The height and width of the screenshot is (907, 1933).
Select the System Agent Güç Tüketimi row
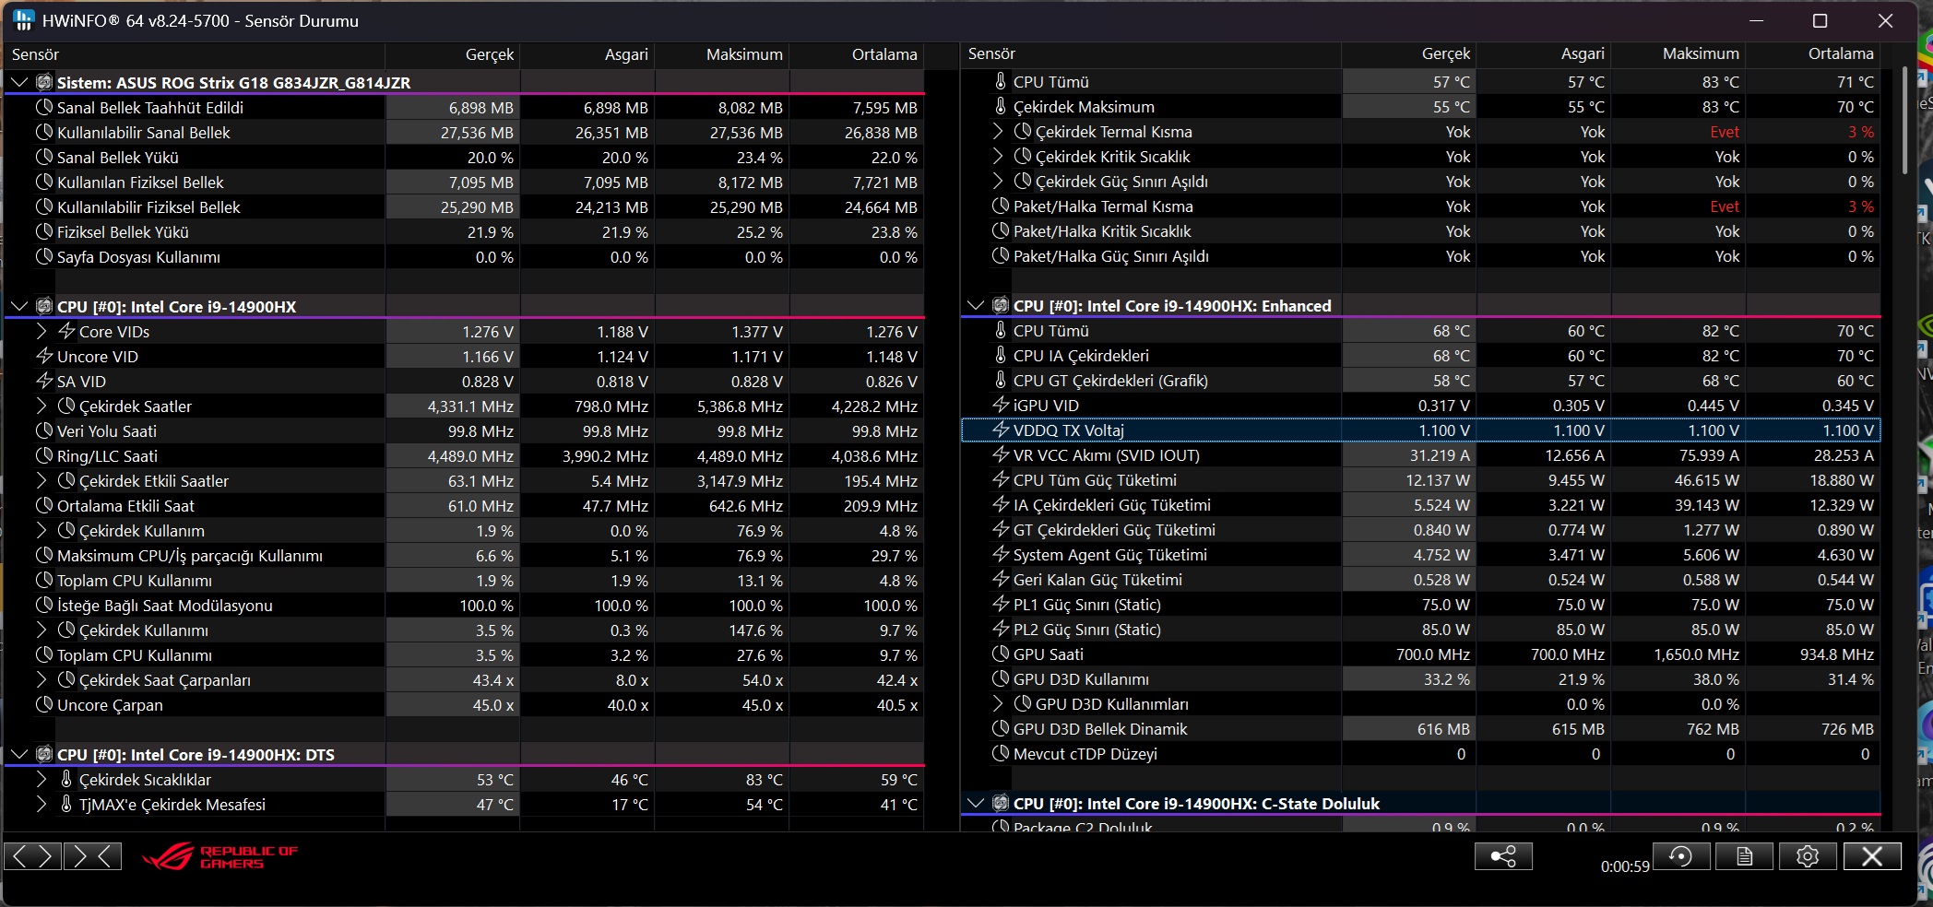point(1420,554)
